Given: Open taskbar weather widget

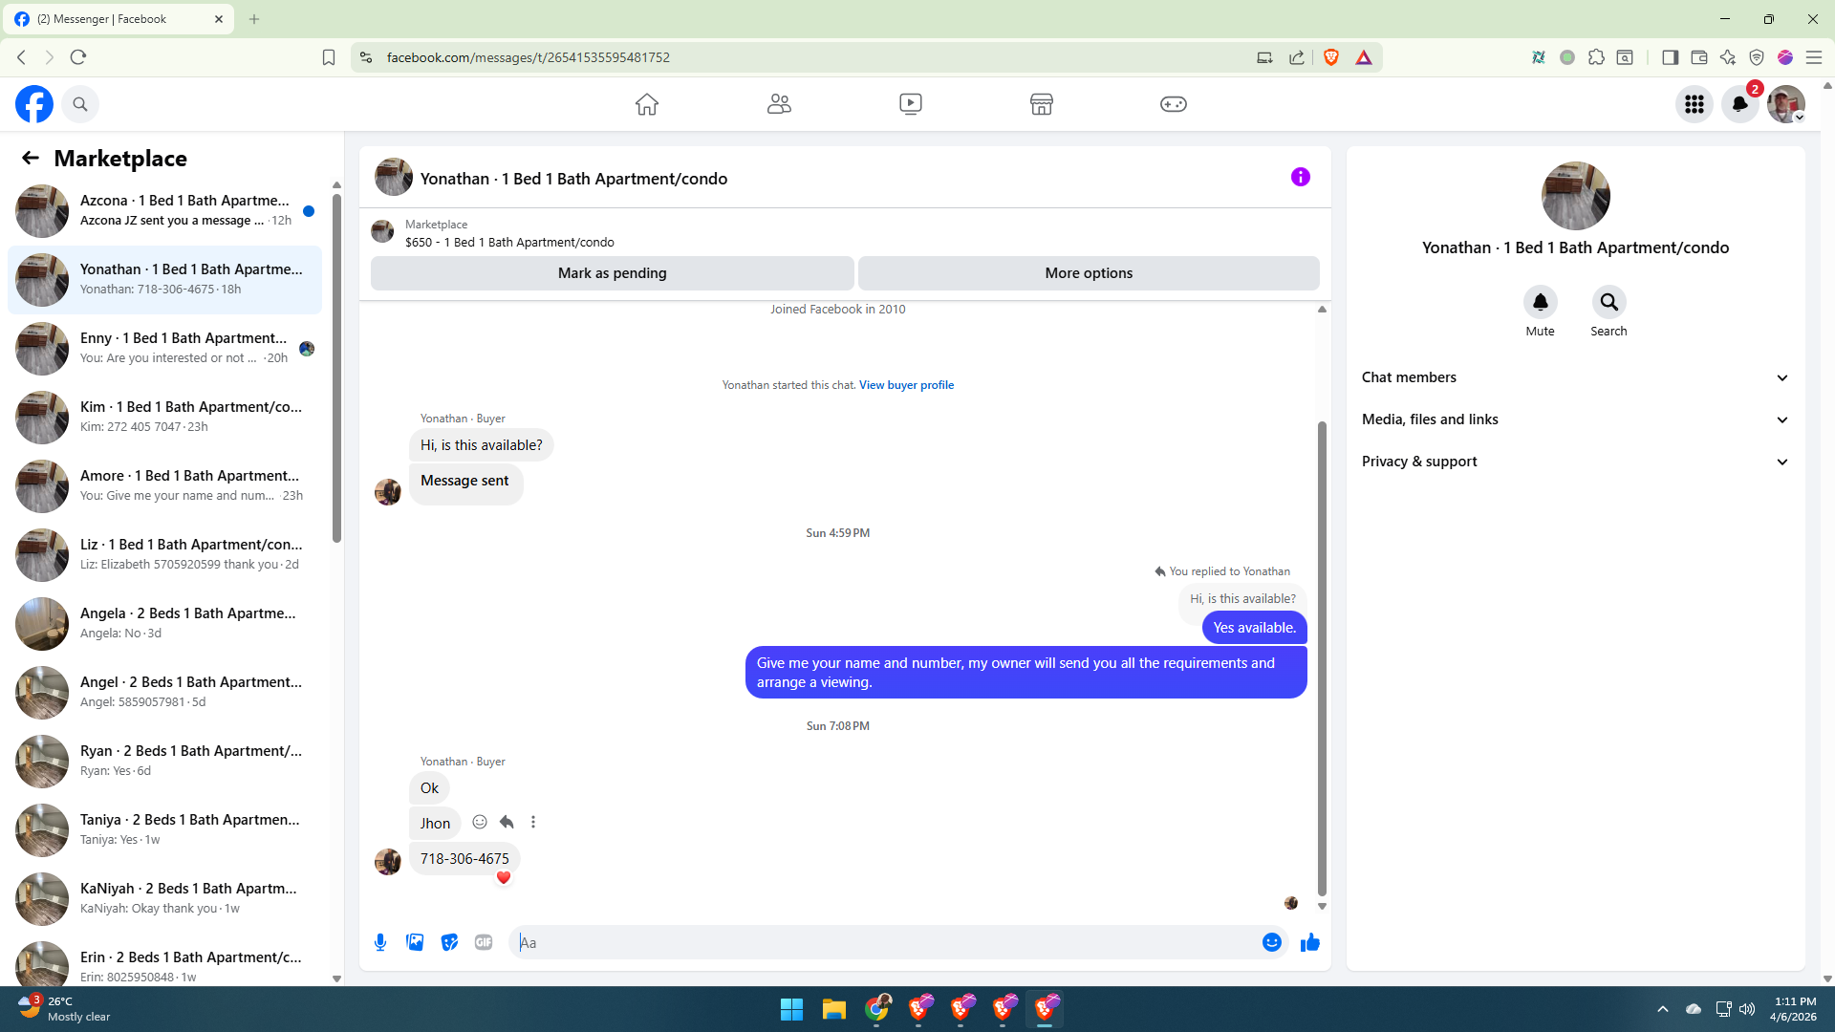Looking at the screenshot, I should click(65, 1009).
